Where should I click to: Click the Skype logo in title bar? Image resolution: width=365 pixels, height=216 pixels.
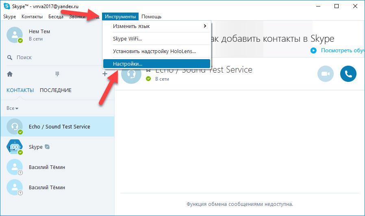click(x=7, y=6)
